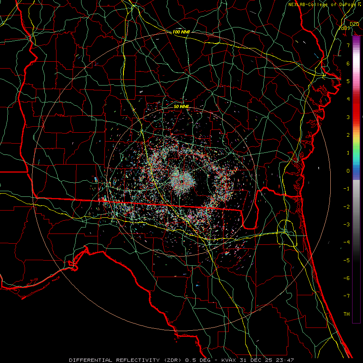Viewport: 363px width, 363px height.
Task: Click the "-3" value on the color scale
Action: coord(346,225)
